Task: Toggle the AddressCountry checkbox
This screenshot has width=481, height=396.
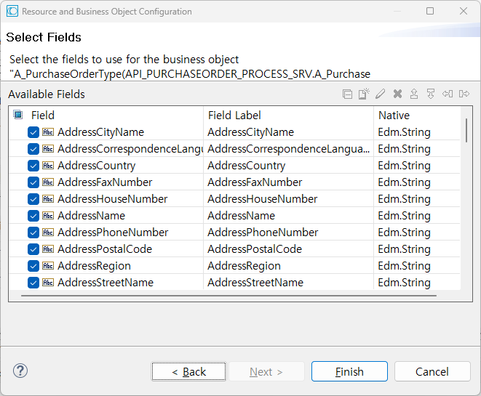Action: 33,166
